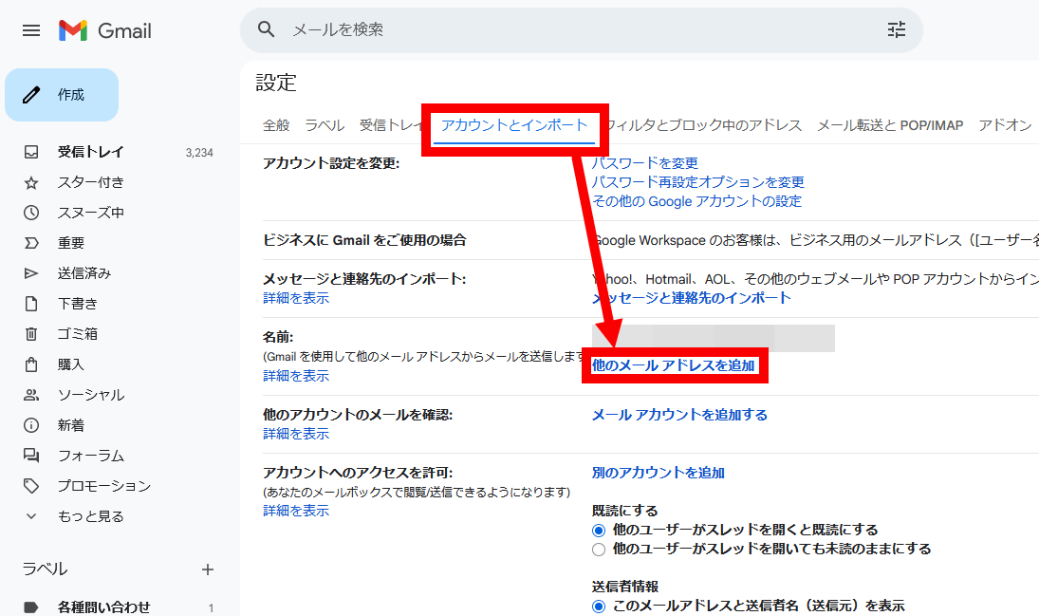
Task: Select keep unread when others open thread
Action: pos(599,549)
